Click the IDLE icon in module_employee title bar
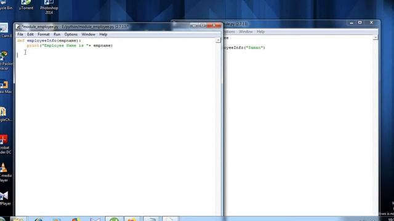 18,26
